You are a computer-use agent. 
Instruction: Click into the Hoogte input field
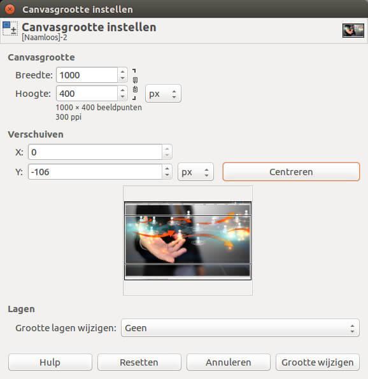87,93
